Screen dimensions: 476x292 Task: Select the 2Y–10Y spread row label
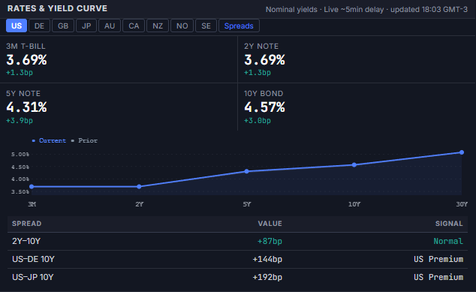pyautogui.click(x=26, y=241)
